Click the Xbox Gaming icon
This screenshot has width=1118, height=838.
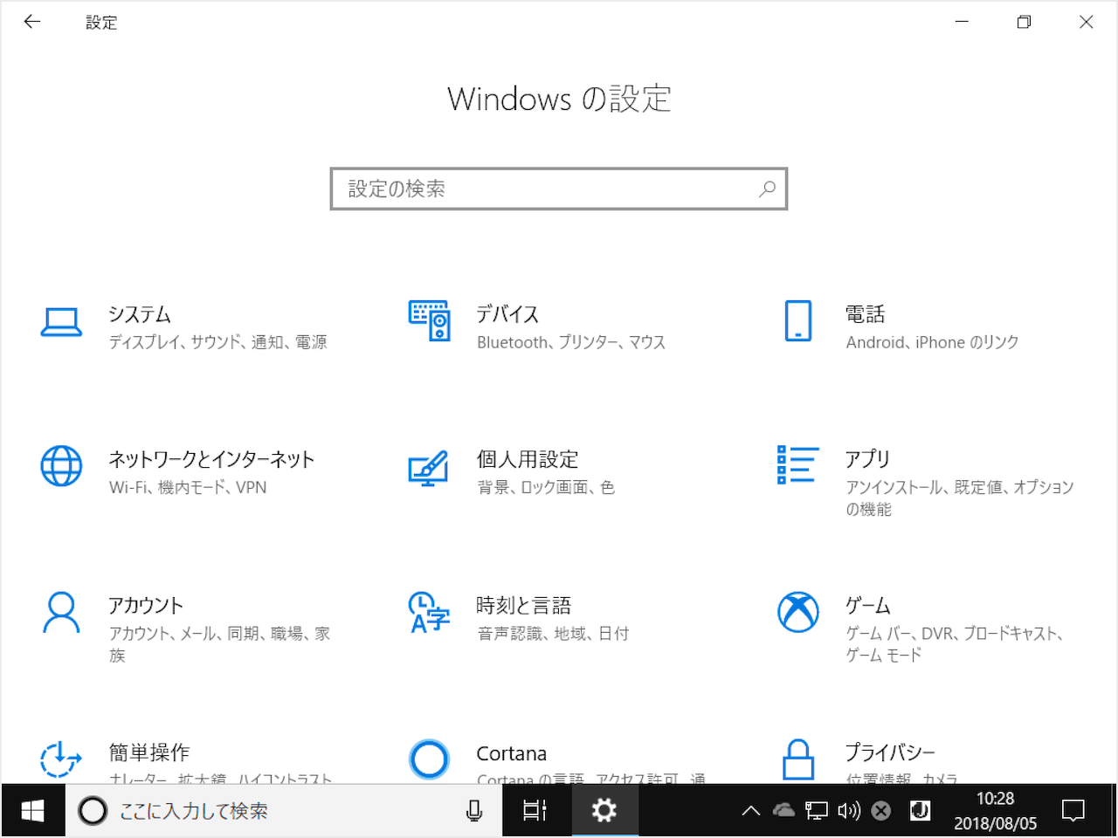798,613
